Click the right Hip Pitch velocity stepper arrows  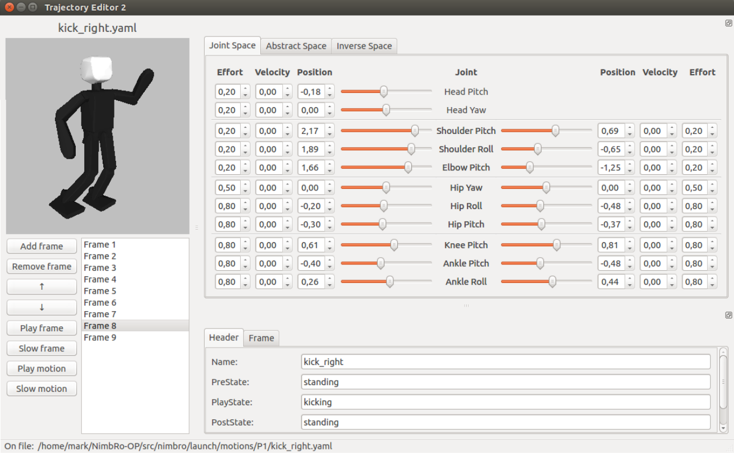pos(672,224)
